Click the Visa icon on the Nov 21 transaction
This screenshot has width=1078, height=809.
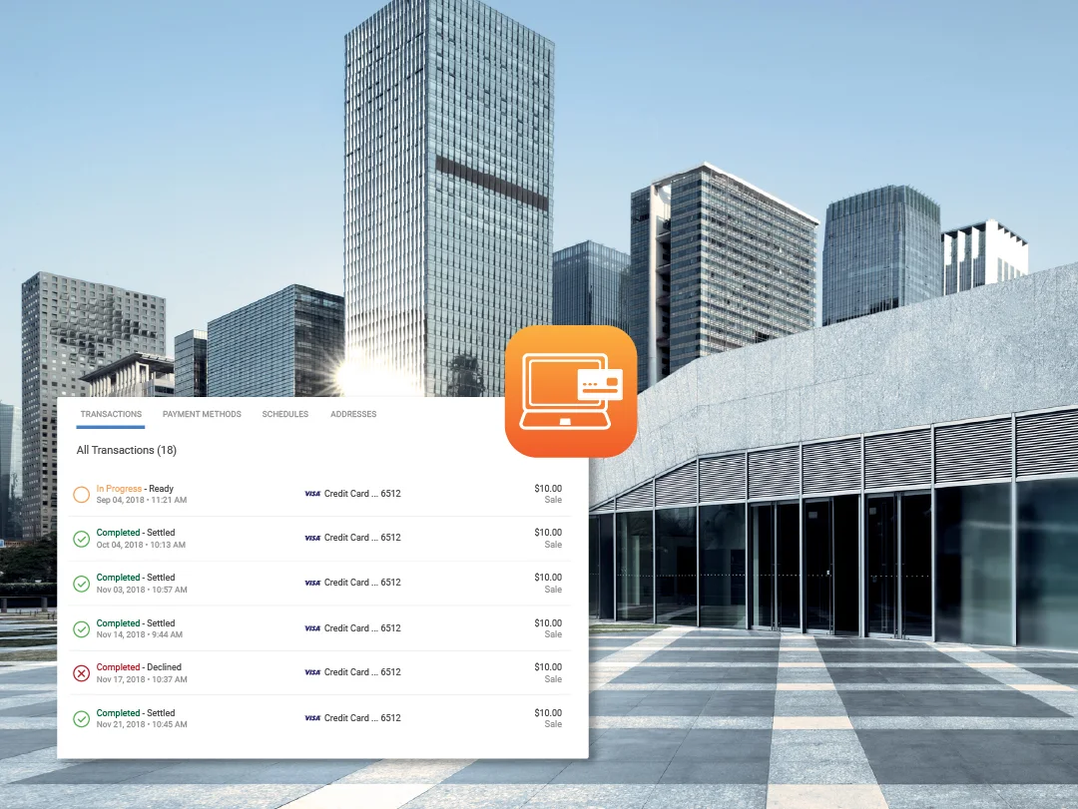click(310, 718)
